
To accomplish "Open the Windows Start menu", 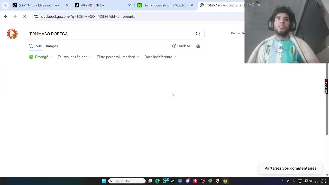I will tap(104, 181).
